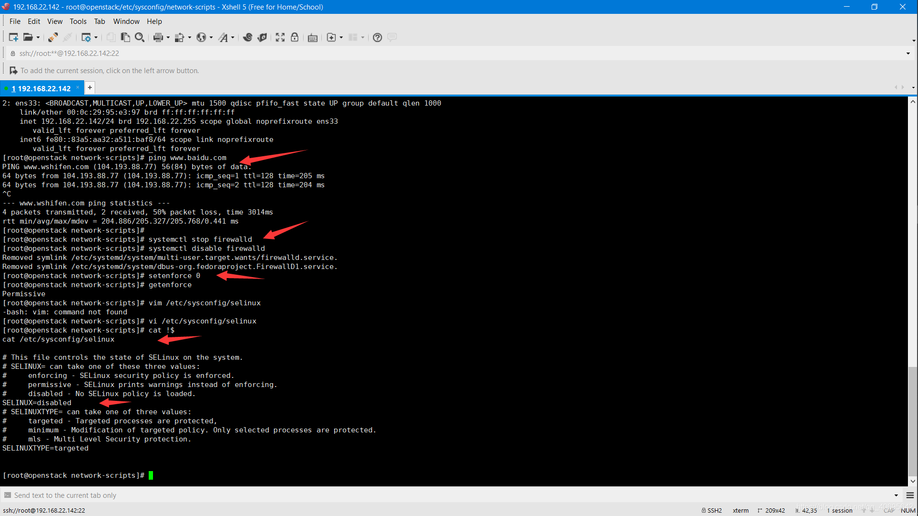Image resolution: width=918 pixels, height=516 pixels.
Task: Click the Paste clipboard icon
Action: click(125, 37)
